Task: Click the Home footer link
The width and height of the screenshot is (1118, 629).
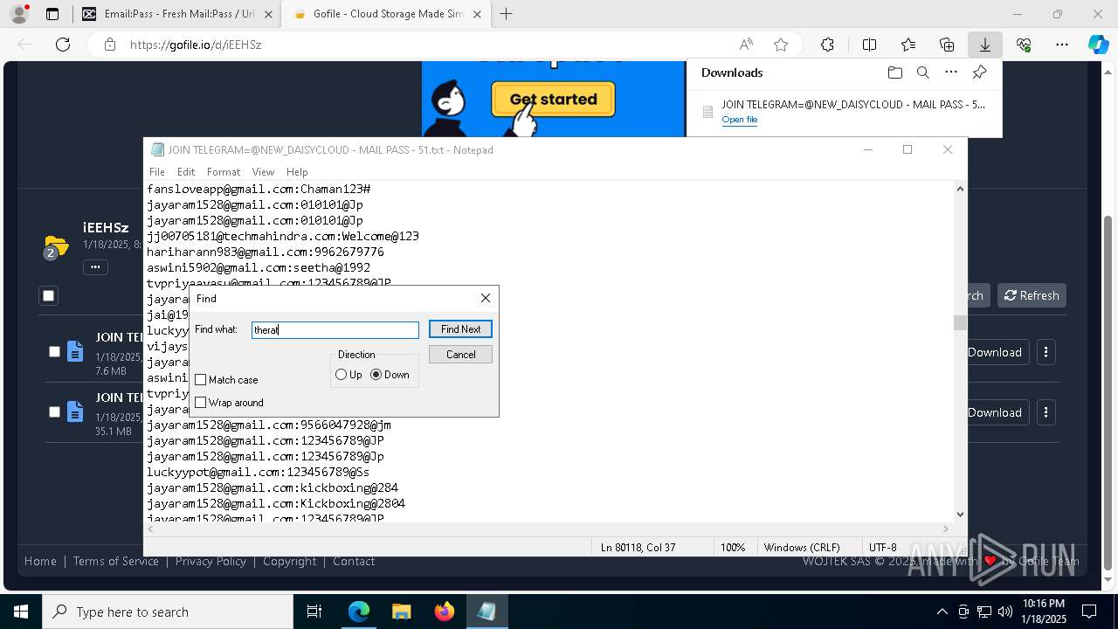Action: (40, 562)
